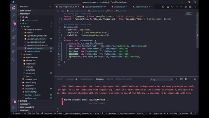209x118 pixels.
Task: Open Git Graph from status bar
Action: [58, 113]
